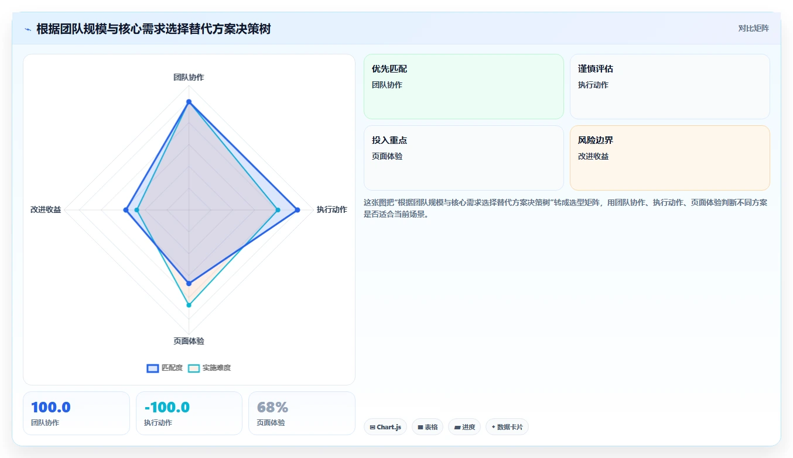Click the 匹配度 blue legend swatch
Image resolution: width=793 pixels, height=458 pixels.
coord(153,368)
